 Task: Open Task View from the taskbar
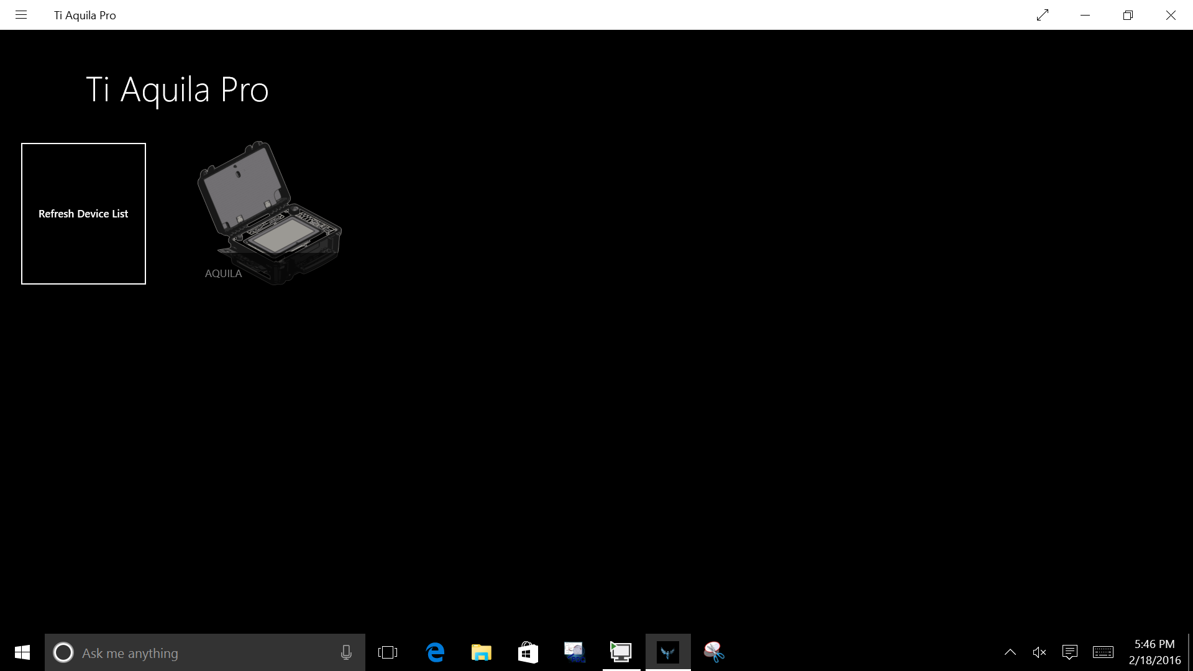point(387,652)
